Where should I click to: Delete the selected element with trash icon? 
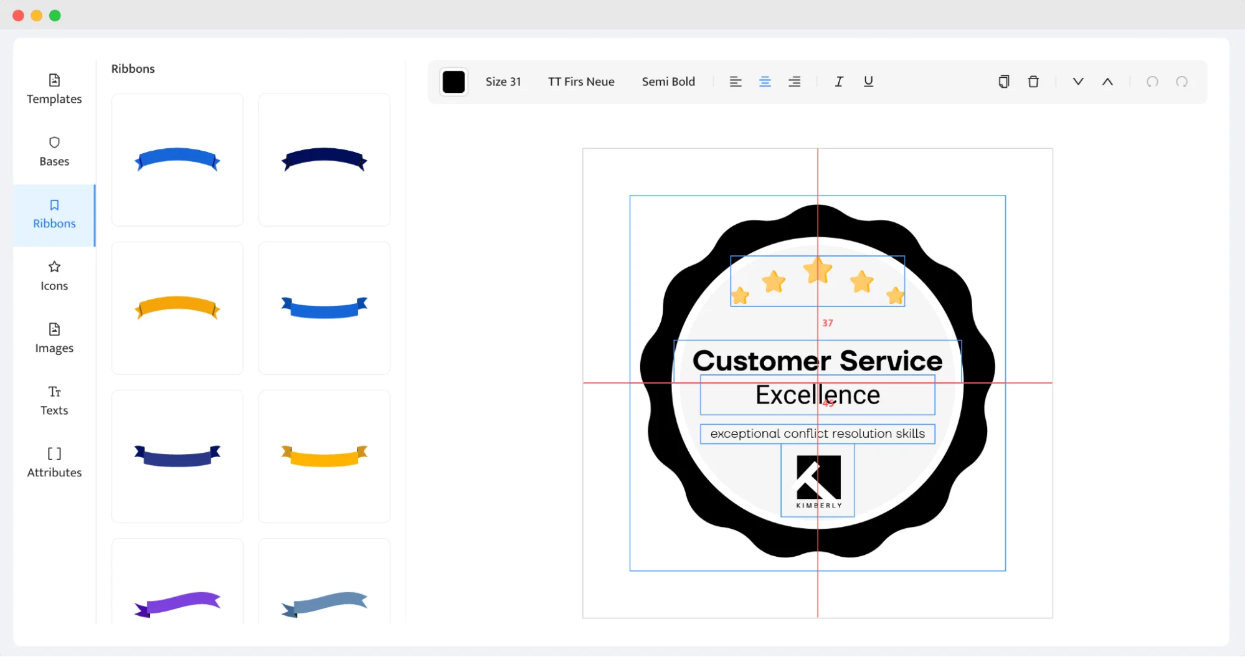tap(1033, 82)
